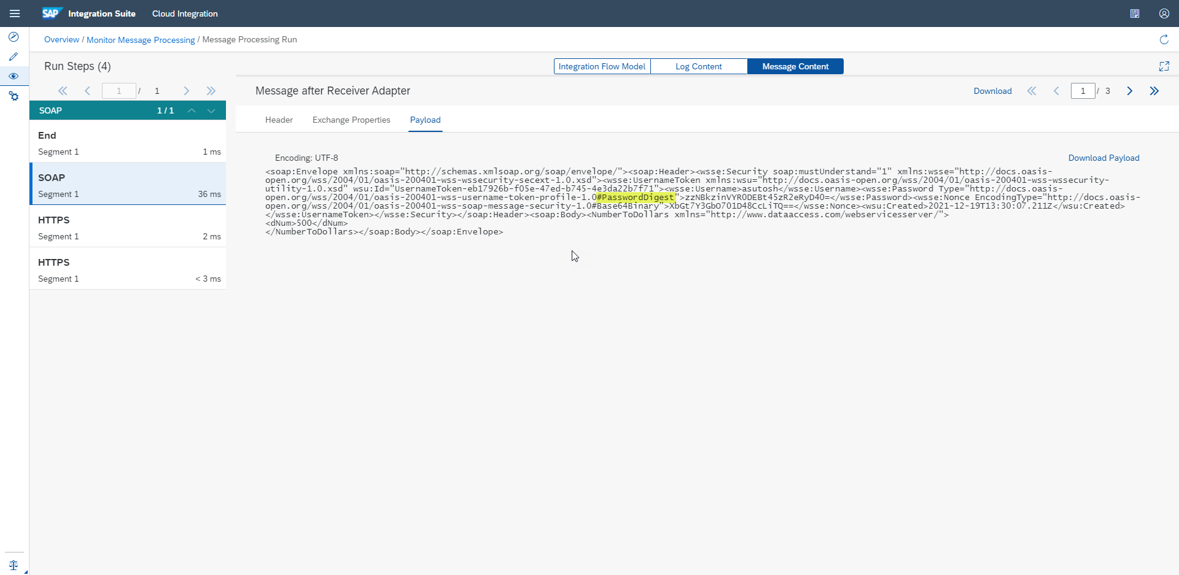Expand SOAP group with down chevron
Viewport: 1179px width, 575px height.
click(x=211, y=110)
